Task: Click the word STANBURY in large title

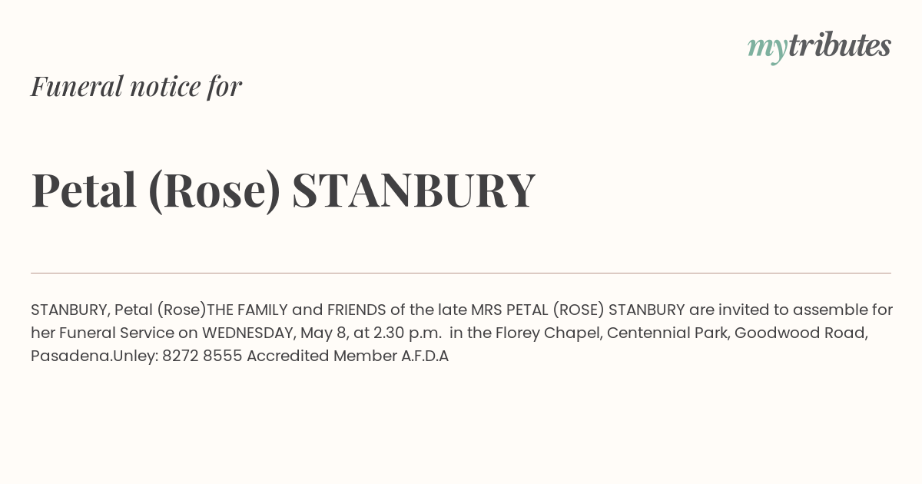Action: (413, 190)
